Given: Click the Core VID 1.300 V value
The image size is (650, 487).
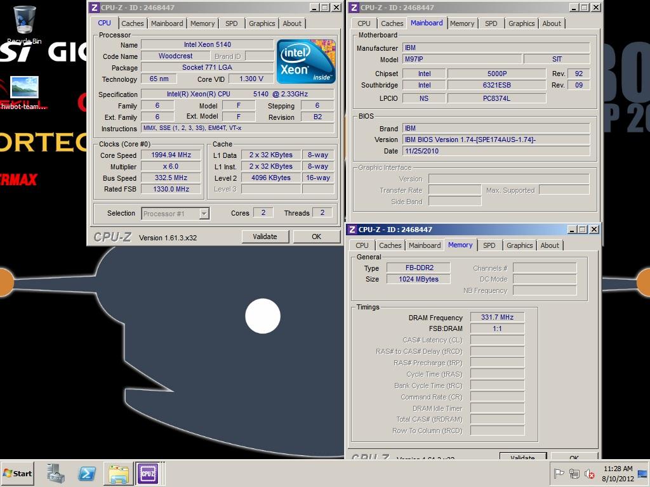Looking at the screenshot, I should click(x=251, y=79).
